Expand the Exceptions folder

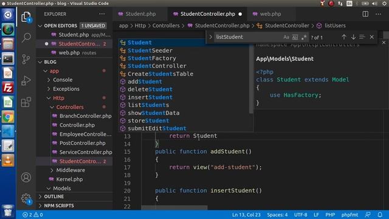point(49,89)
